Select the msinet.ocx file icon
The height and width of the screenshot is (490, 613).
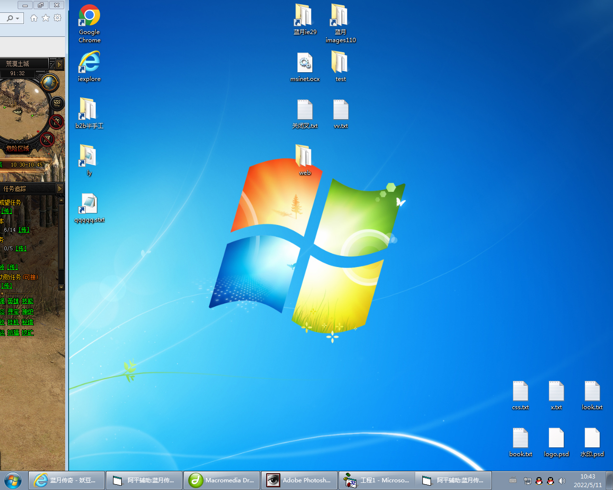point(305,67)
